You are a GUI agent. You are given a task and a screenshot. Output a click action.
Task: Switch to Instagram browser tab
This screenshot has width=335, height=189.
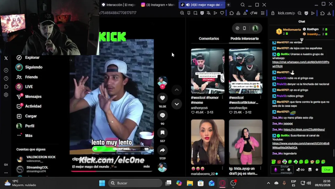coord(158,5)
